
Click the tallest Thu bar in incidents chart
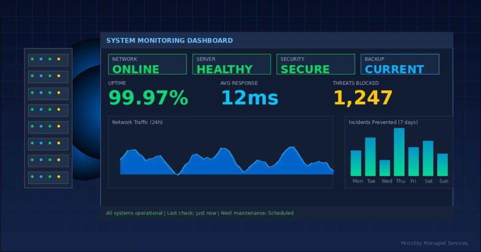point(399,152)
